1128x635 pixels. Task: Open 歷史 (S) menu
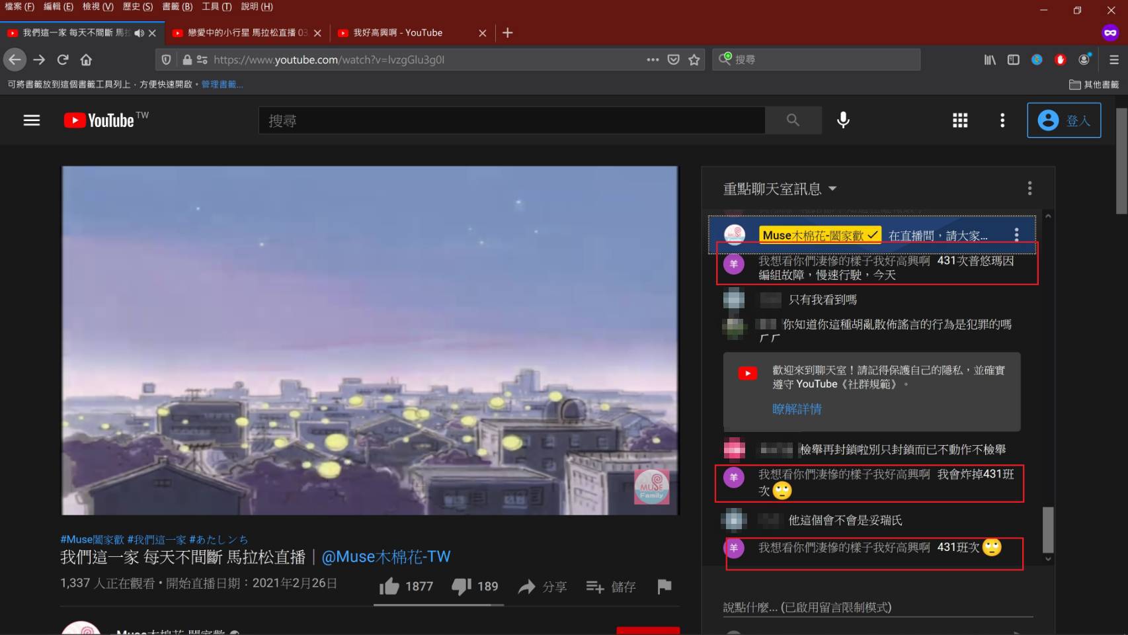click(x=138, y=7)
